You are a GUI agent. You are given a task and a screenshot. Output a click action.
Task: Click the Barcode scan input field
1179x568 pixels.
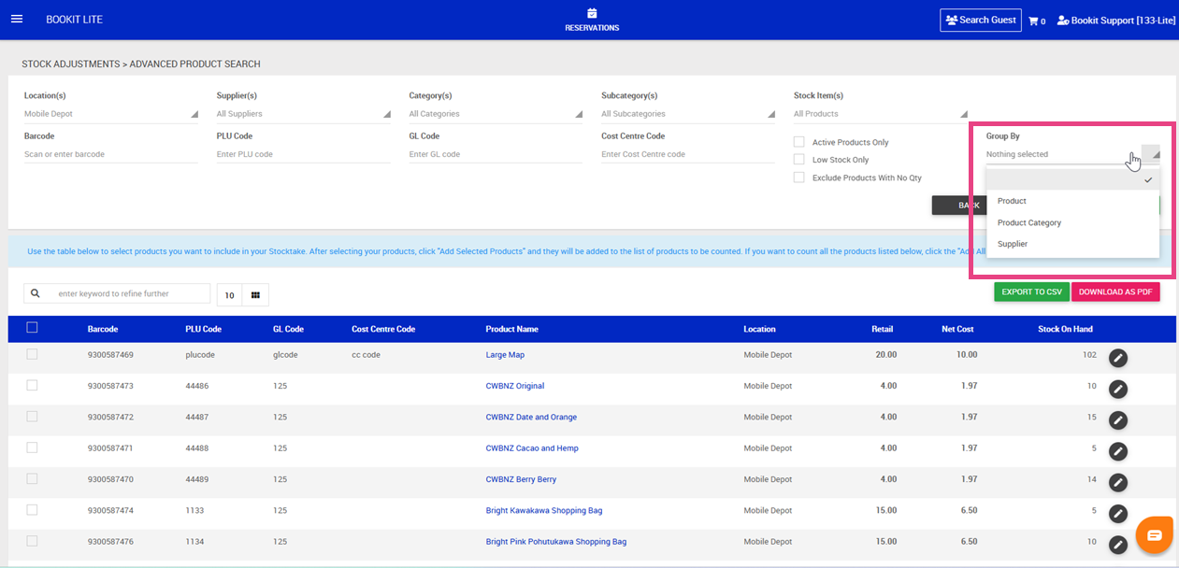(110, 154)
